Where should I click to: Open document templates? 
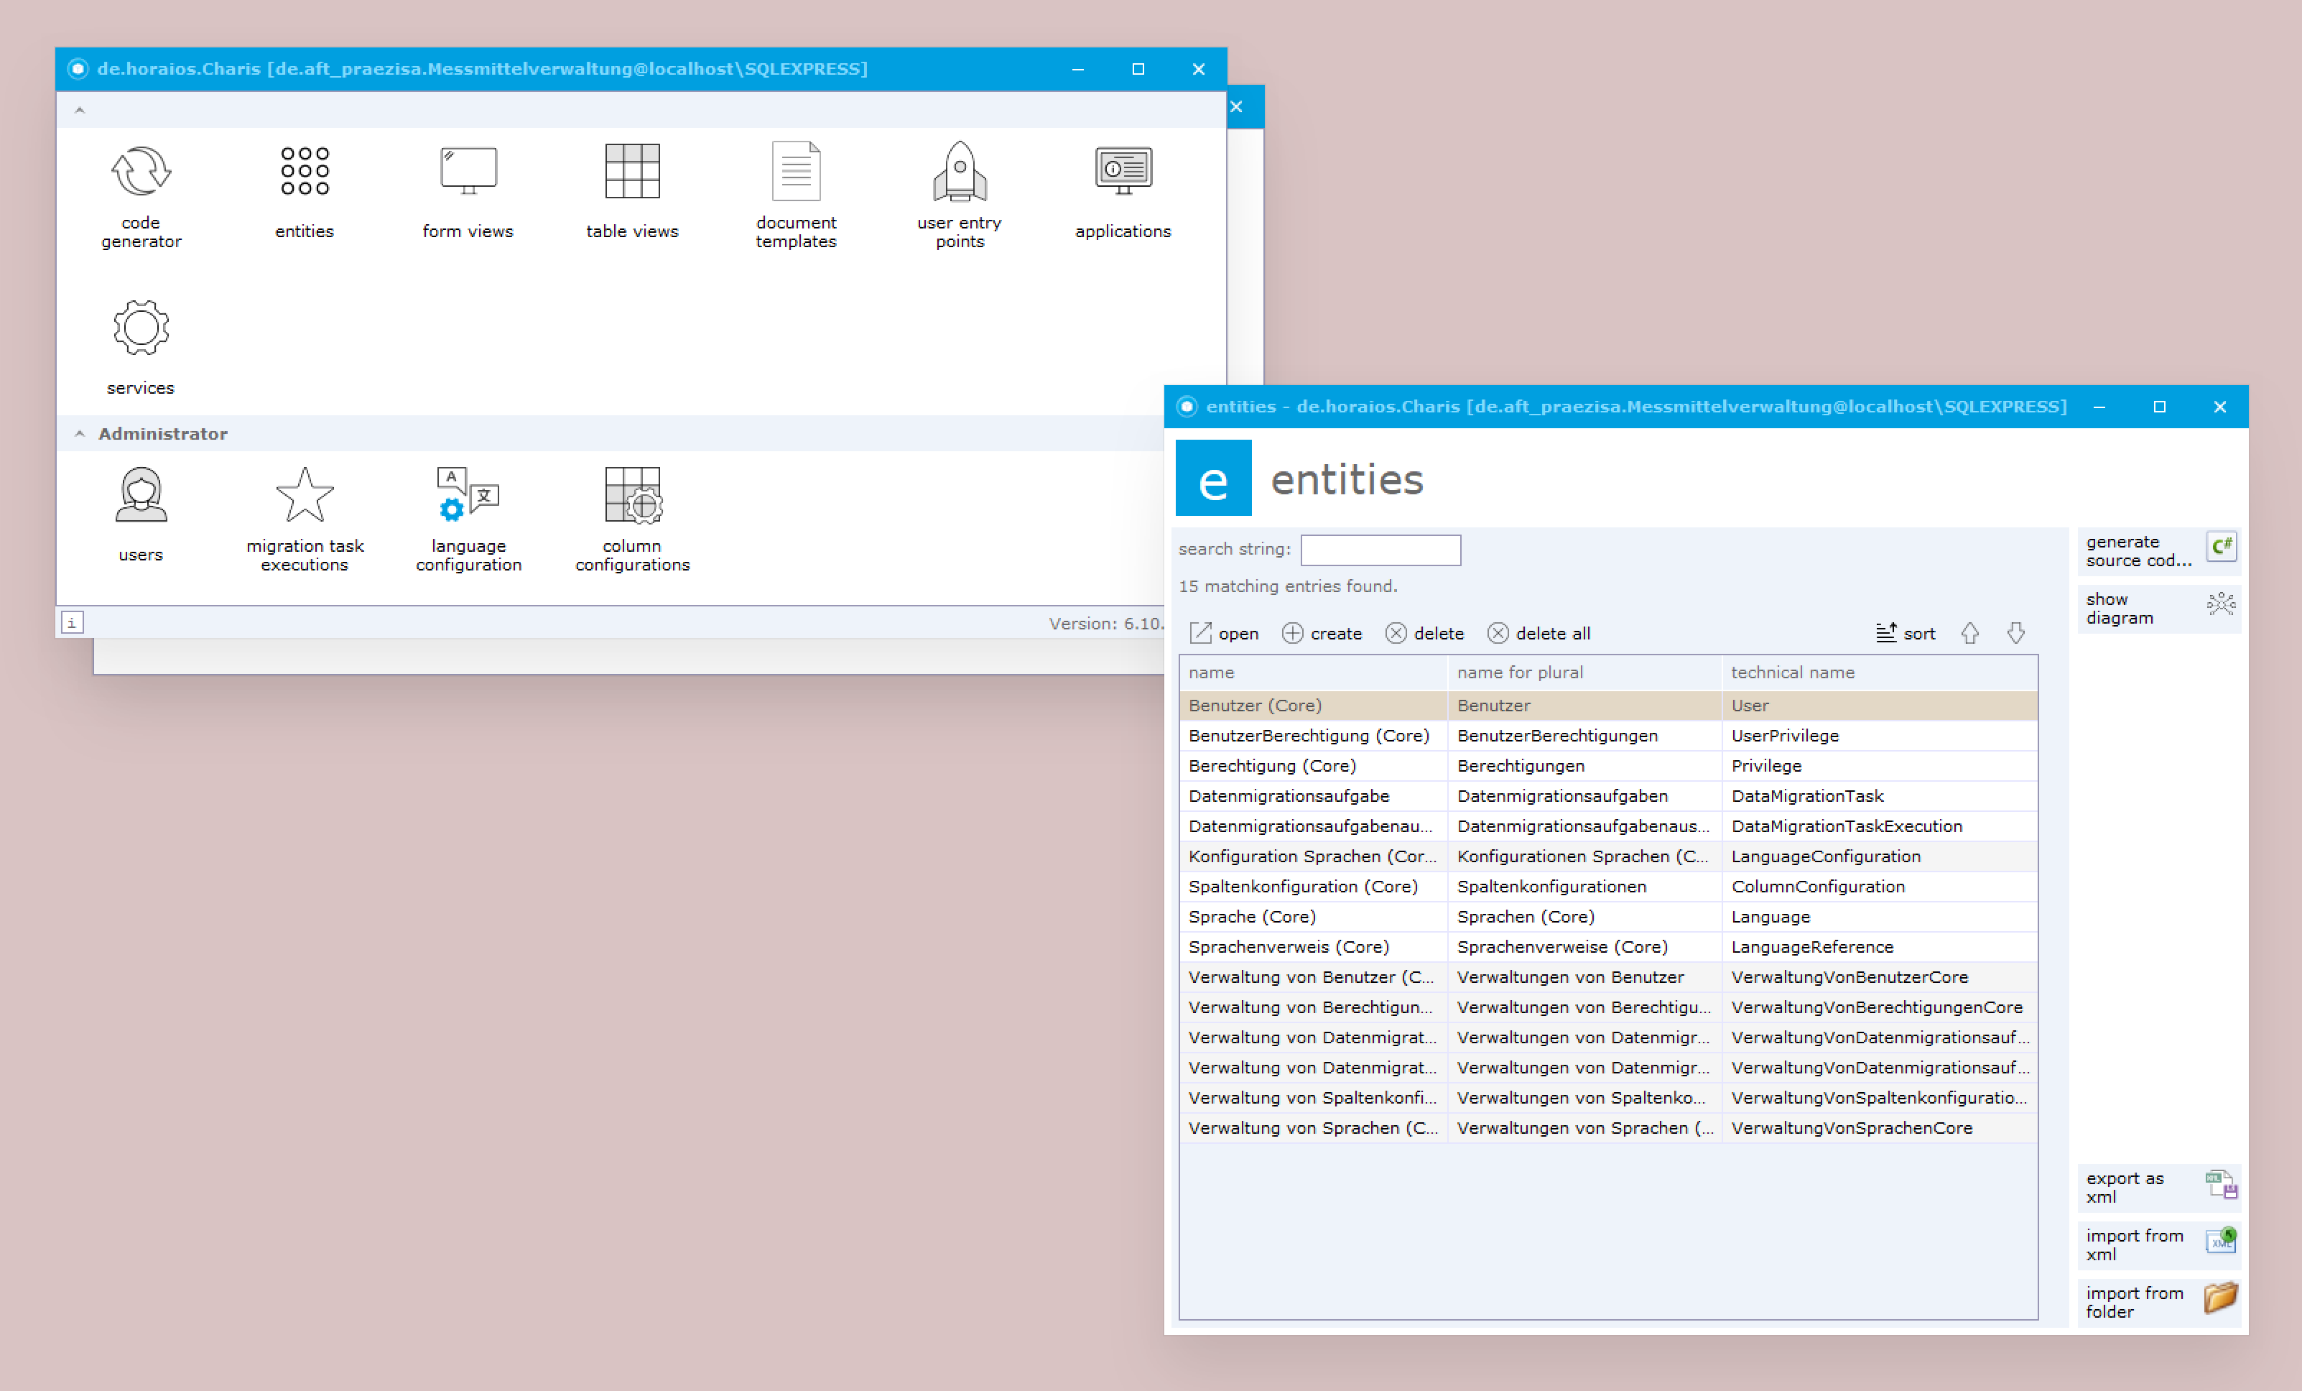pos(796,195)
